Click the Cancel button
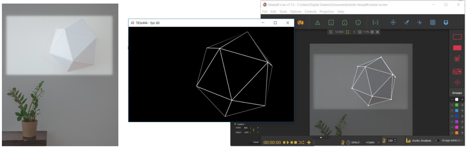 [256, 142]
